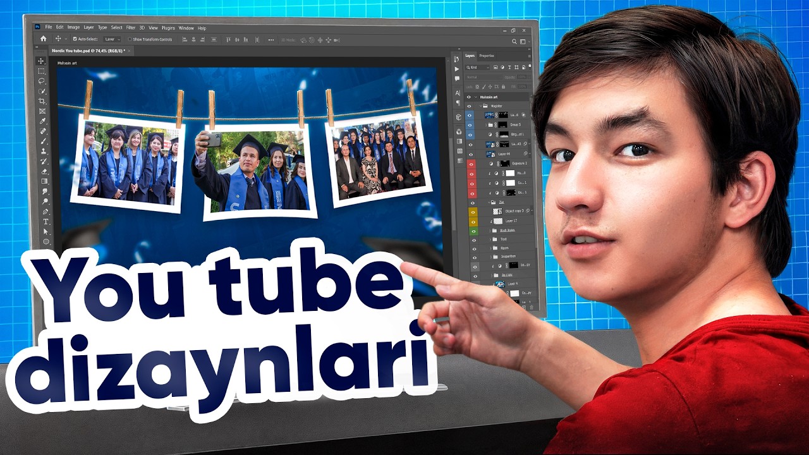Expand the Brush Bases group
The height and width of the screenshot is (455, 809).
click(x=490, y=231)
